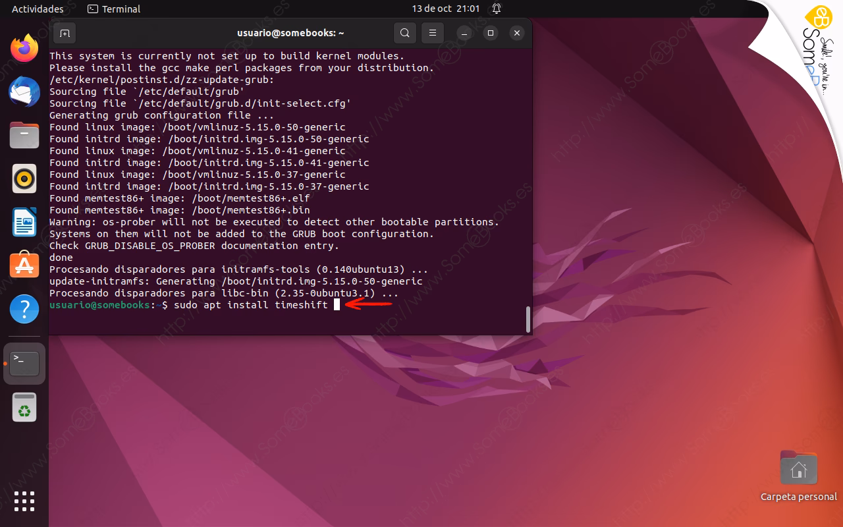The height and width of the screenshot is (527, 843).
Task: Open a new terminal tab
Action: click(x=63, y=32)
